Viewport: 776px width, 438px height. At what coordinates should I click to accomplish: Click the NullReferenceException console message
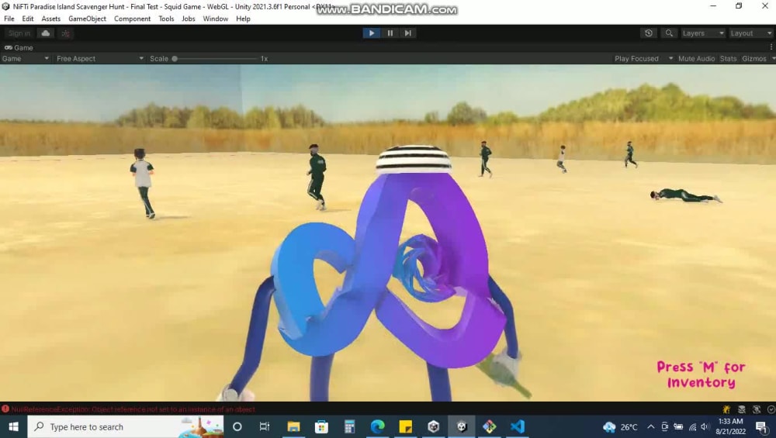[133, 409]
